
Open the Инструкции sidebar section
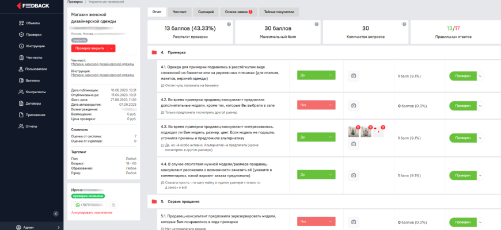pos(35,46)
